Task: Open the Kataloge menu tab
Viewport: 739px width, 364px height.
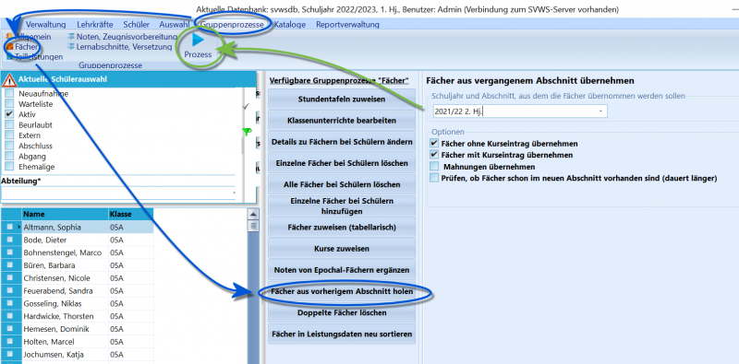Action: (x=290, y=25)
